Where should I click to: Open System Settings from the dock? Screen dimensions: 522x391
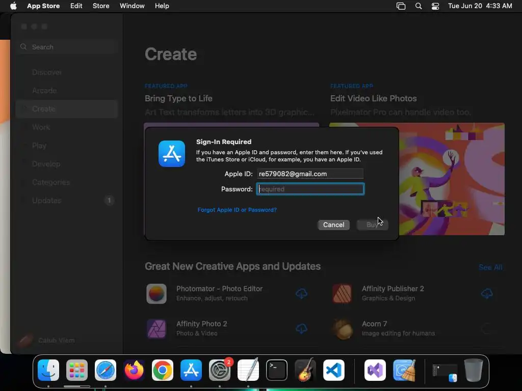click(220, 370)
